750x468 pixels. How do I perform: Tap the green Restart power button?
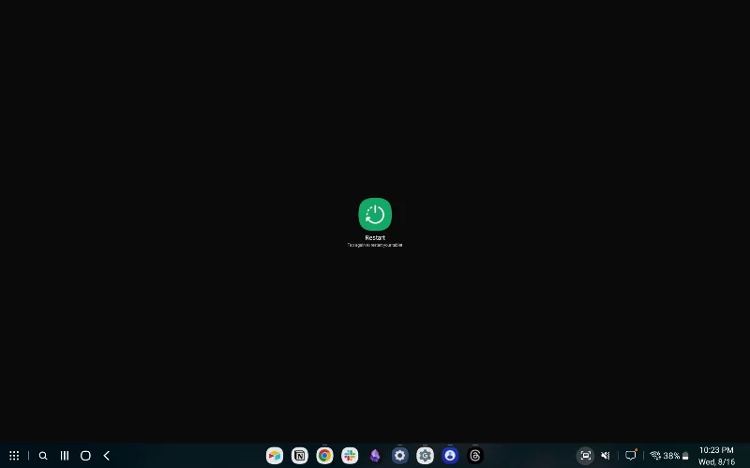375,215
